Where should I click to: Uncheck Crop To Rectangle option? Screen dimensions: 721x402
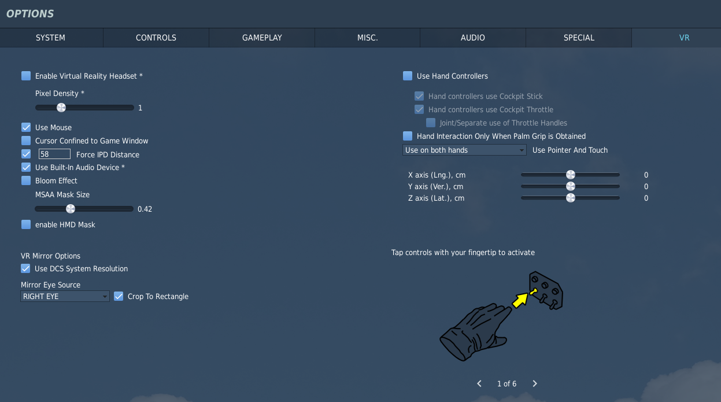(x=119, y=296)
